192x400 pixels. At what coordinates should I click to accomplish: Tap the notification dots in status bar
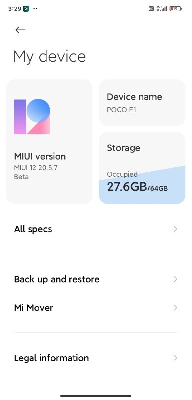tap(35, 9)
